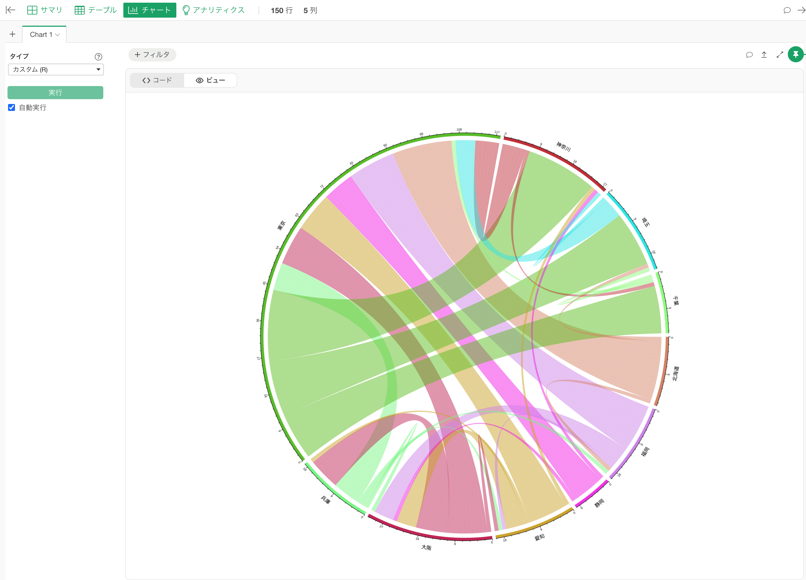Add a filter with the フィルタ button
Screen dimensions: 806x580
click(152, 55)
